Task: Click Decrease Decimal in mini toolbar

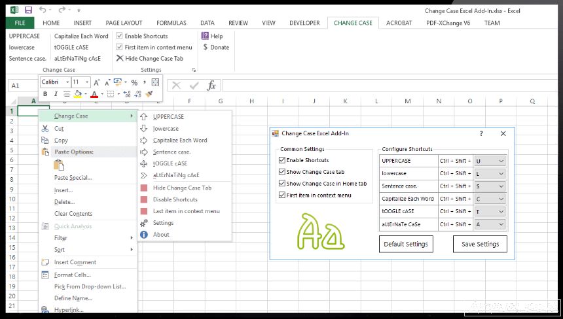Action: point(138,94)
